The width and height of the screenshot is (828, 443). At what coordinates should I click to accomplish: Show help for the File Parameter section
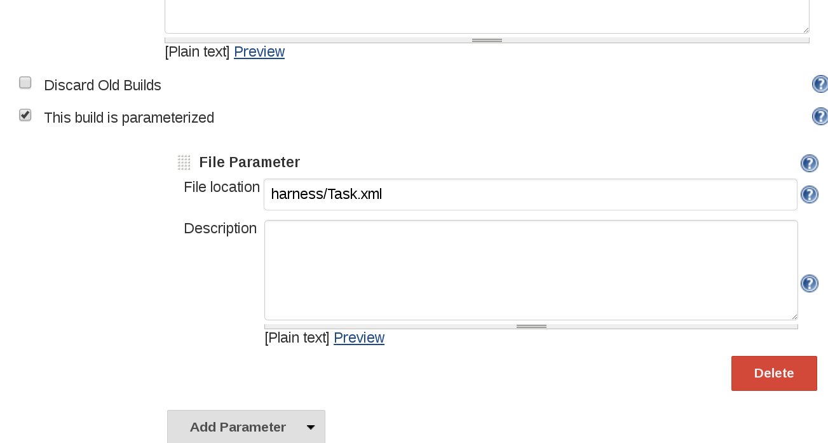point(809,163)
